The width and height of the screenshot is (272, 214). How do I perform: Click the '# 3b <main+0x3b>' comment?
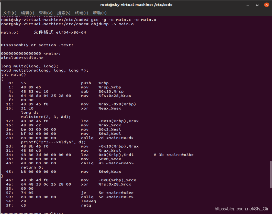pos(174,155)
